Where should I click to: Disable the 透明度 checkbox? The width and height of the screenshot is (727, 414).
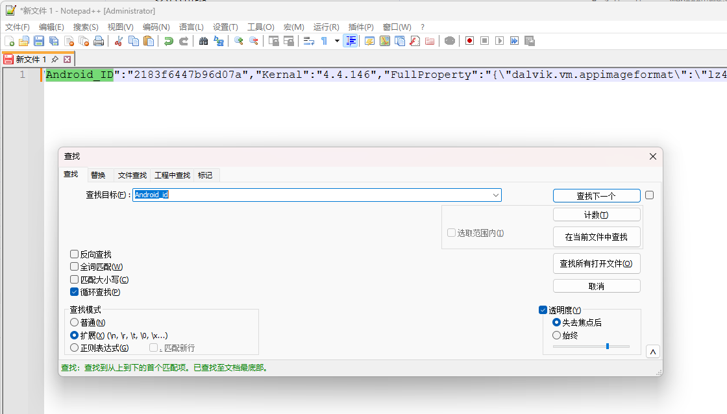click(543, 310)
